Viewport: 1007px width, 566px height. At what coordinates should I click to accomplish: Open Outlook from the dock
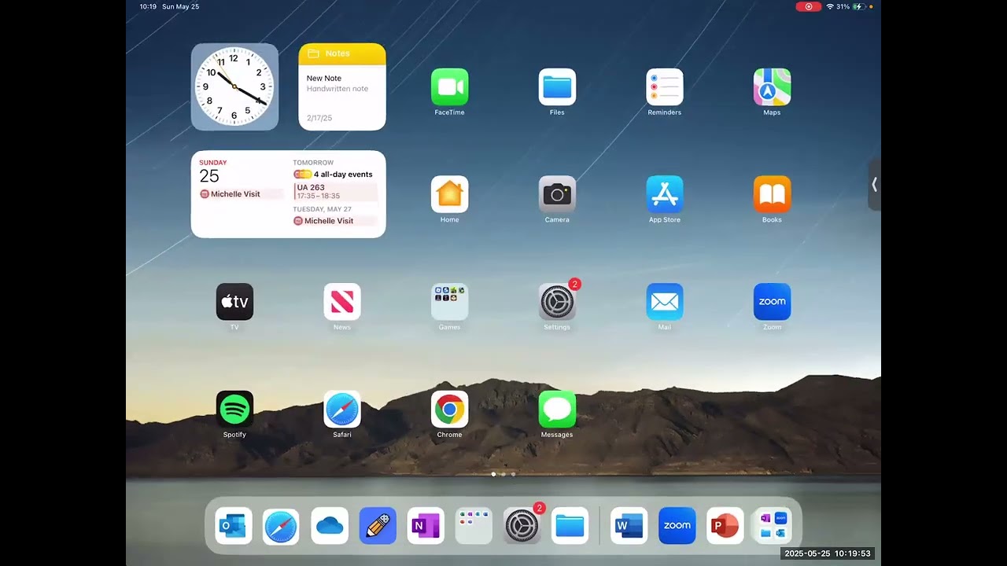pos(234,526)
